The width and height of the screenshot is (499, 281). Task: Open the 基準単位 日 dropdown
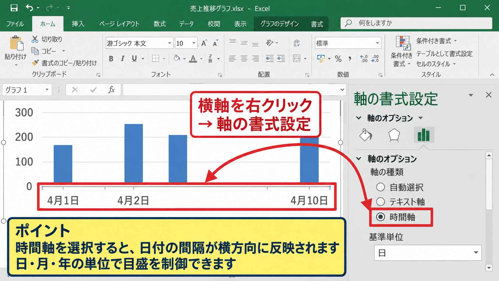coord(476,253)
